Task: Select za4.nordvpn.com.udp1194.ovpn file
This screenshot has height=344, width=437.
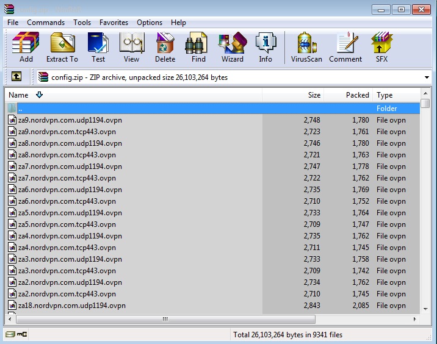Action: (x=212, y=235)
